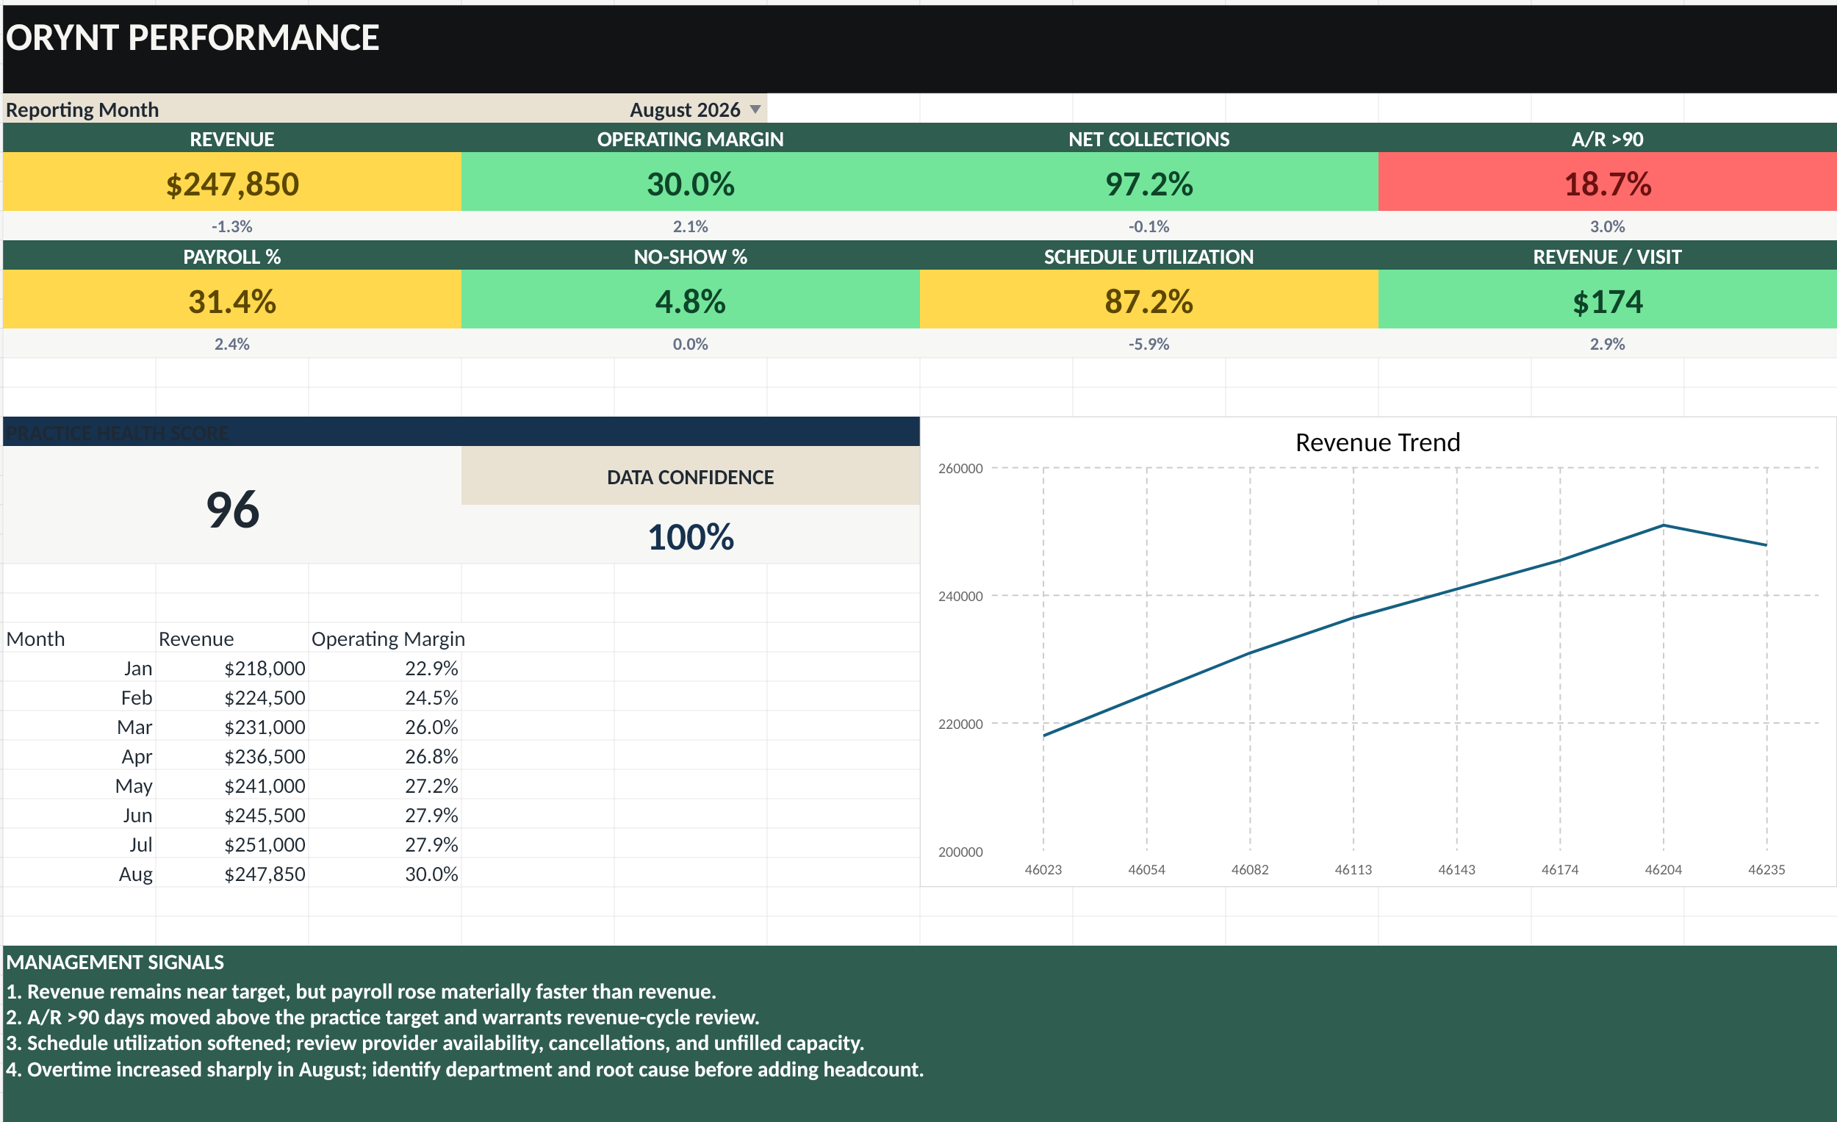This screenshot has width=1837, height=1122.
Task: Click the 22.9% January margin cell
Action: [x=385, y=668]
